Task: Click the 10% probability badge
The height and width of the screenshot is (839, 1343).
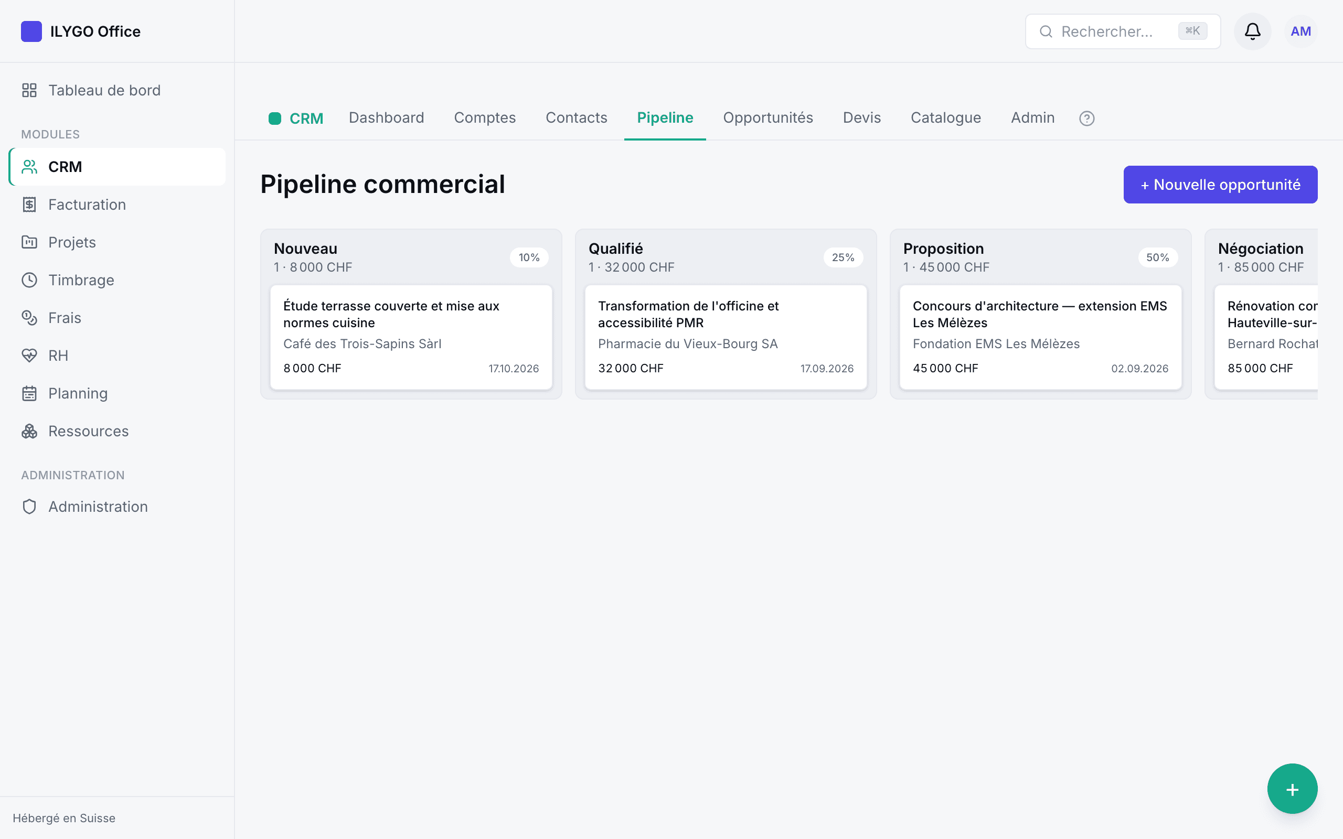Action: pos(529,257)
